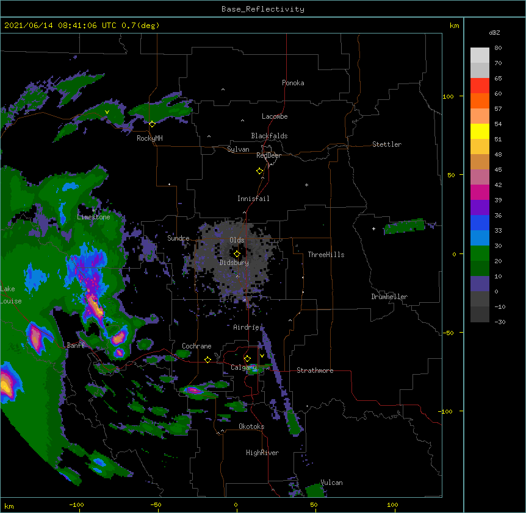
Task: Click the Olds town label
Action: [237, 240]
